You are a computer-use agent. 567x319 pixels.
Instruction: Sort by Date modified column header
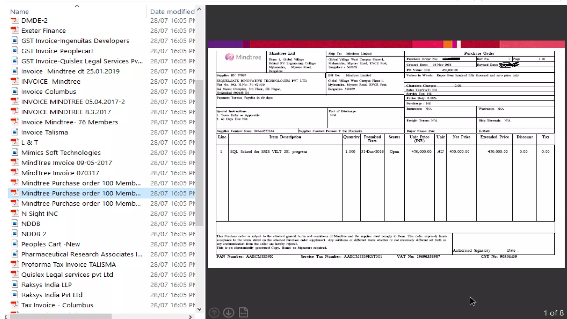(172, 12)
